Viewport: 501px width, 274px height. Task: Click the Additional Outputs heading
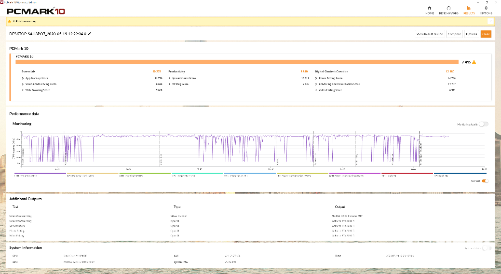(25, 199)
